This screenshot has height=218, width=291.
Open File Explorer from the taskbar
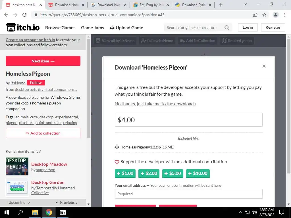point(35,212)
